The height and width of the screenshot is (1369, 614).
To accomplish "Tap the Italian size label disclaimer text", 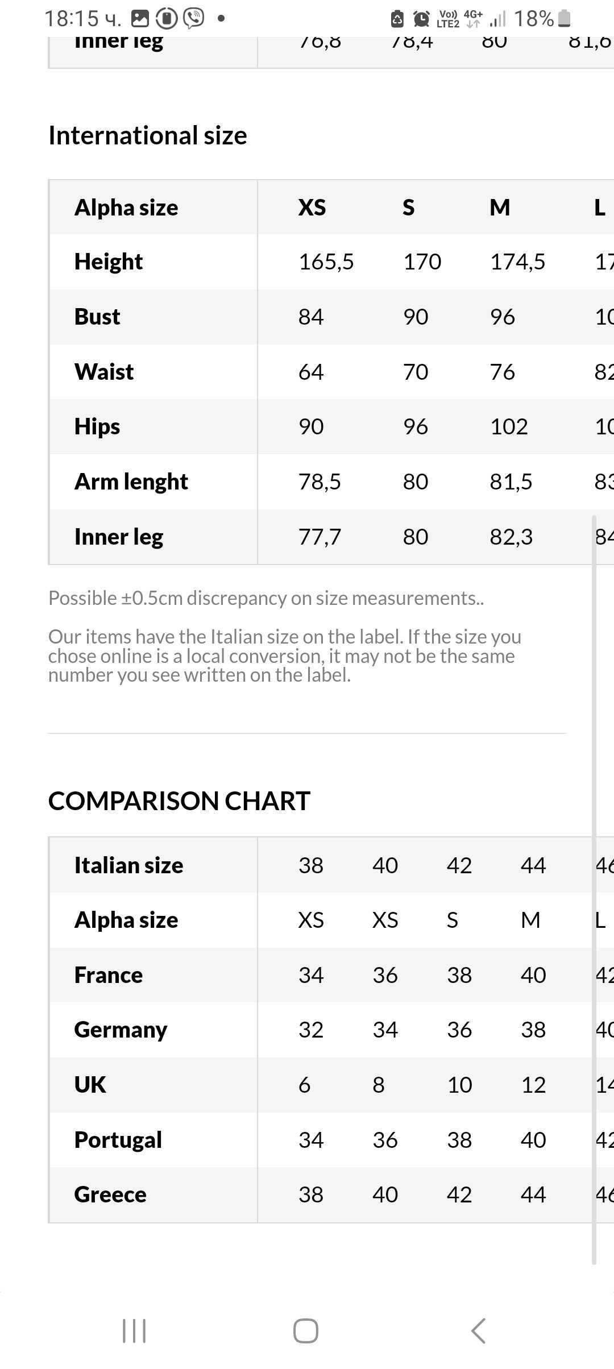I will click(284, 656).
